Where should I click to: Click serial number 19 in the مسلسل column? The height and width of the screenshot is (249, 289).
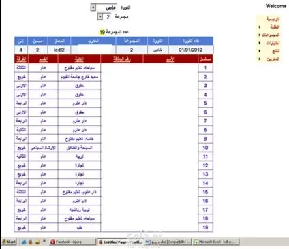coord(205,227)
